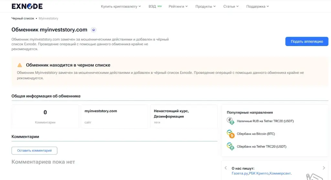This screenshot has height=180, width=331.
Task: Click the Myinveststory breadcrumb
Action: [48, 18]
